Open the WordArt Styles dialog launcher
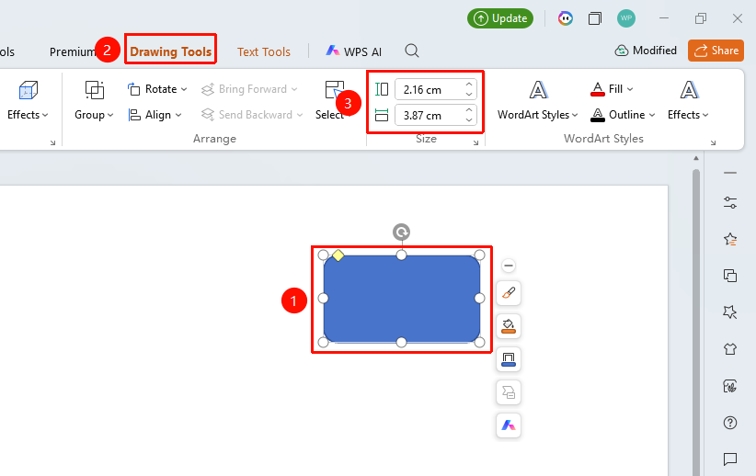This screenshot has height=476, width=756. 713,142
